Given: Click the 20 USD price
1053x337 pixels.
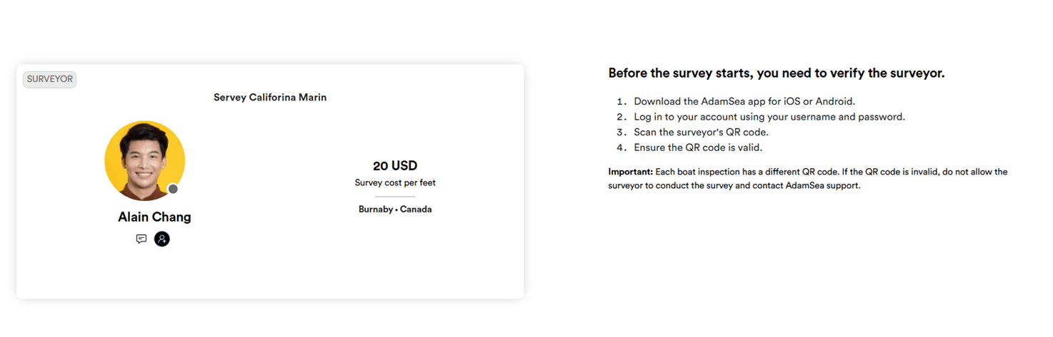Looking at the screenshot, I should tap(395, 166).
